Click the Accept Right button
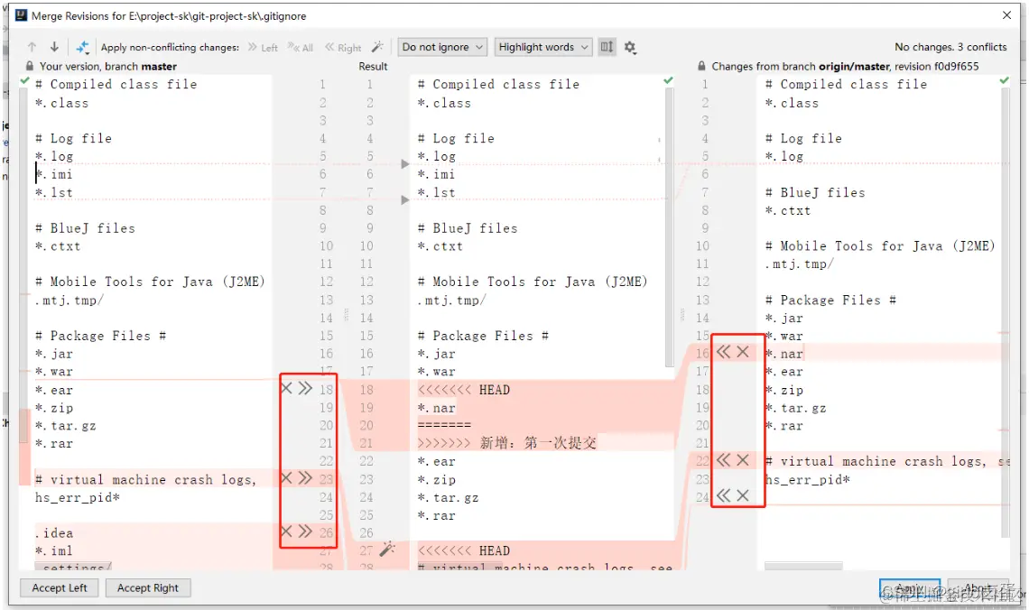 [148, 587]
